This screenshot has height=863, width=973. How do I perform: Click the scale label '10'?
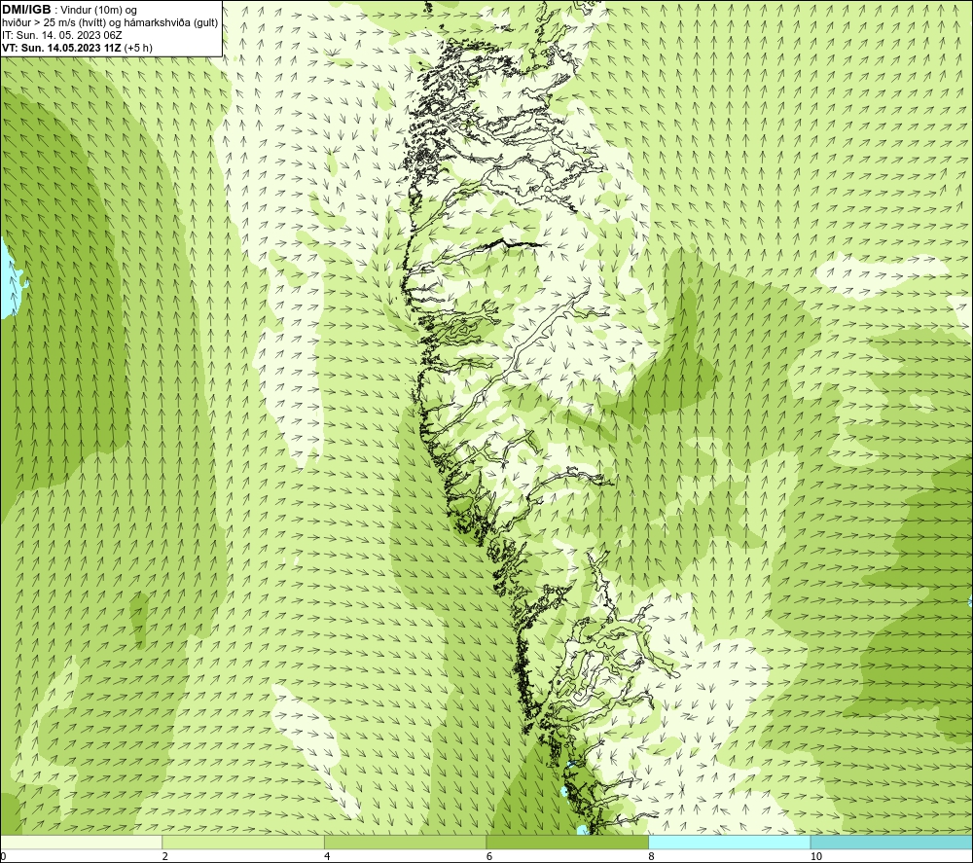point(816,856)
